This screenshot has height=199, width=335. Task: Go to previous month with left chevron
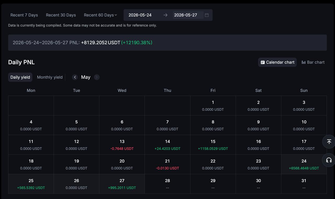pos(75,77)
